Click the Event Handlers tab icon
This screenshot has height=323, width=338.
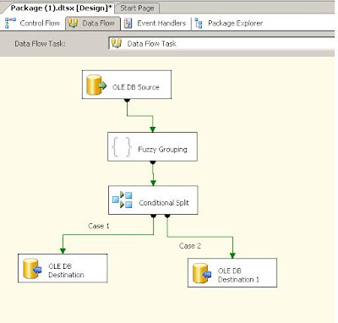(x=128, y=24)
